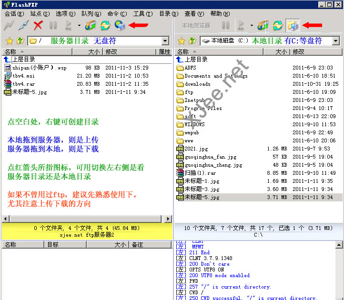Click the right pane pause transfer icon

pyautogui.click(x=225, y=26)
